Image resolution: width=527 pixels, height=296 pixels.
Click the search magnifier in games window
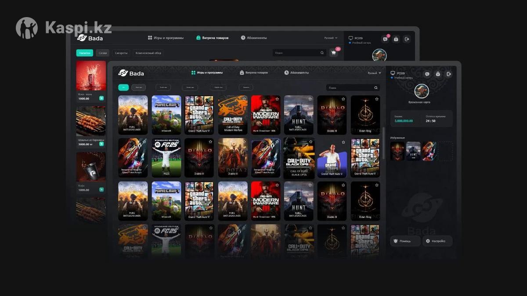(x=375, y=88)
